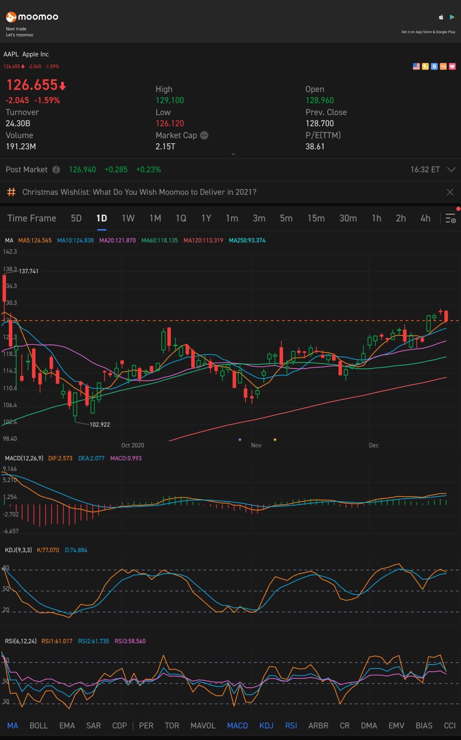Open Market Cap more info bubble
Viewport: 461px width, 740px height.
[x=204, y=135]
